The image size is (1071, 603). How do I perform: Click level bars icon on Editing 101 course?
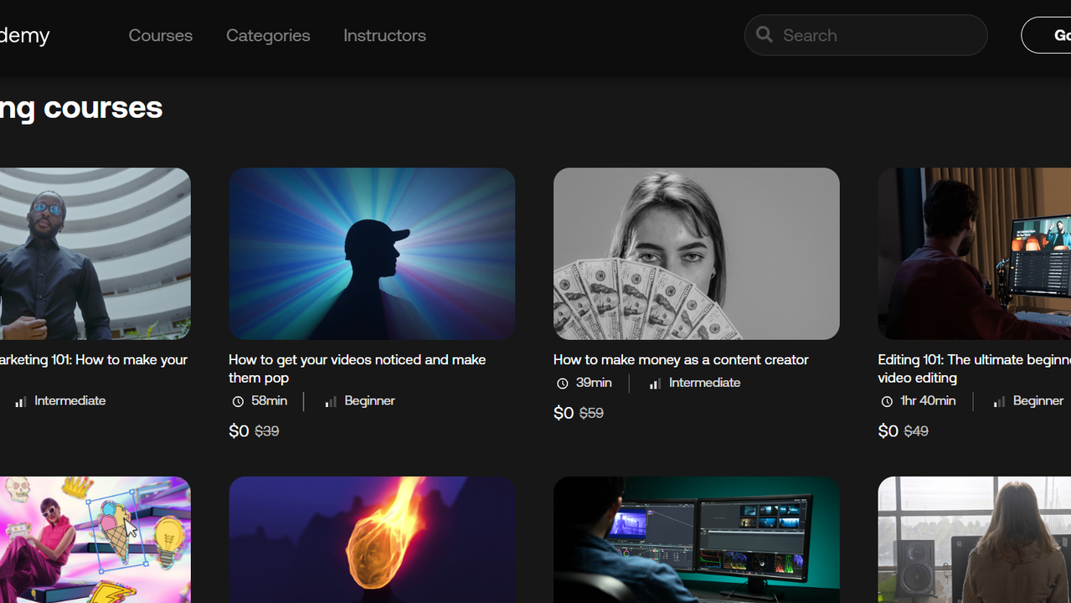click(999, 402)
